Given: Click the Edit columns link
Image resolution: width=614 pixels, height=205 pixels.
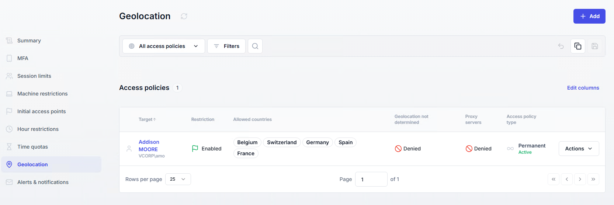Looking at the screenshot, I should click(x=583, y=88).
